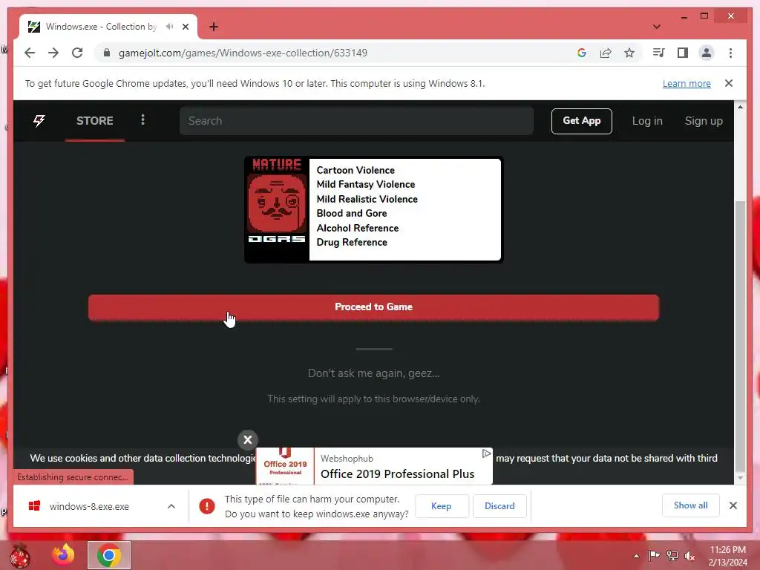Screen dimensions: 760x570
Task: Click the page vertical scrollbar thumb
Action: click(740, 335)
